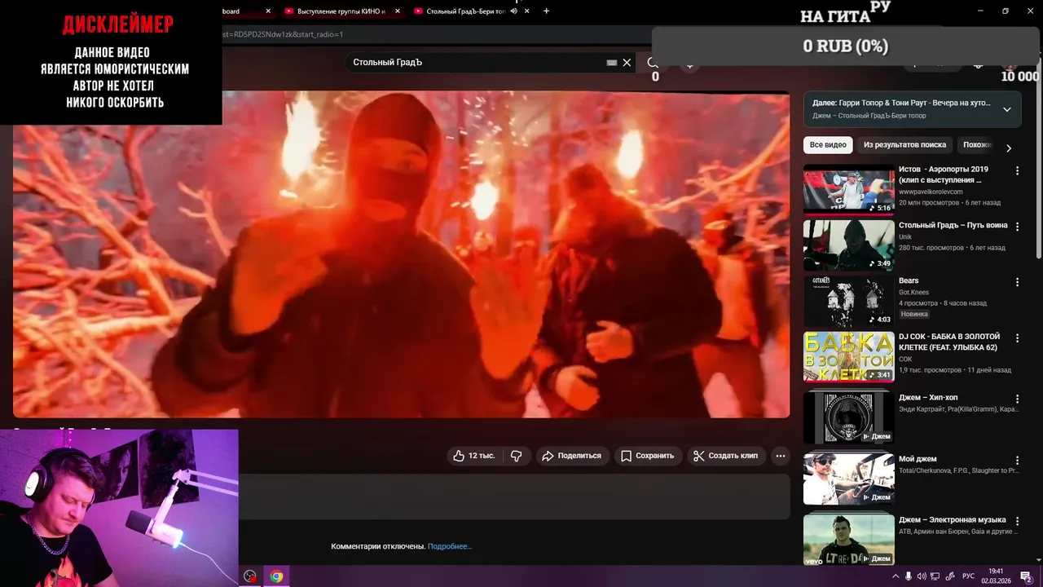This screenshot has height=587, width=1043.
Task: Open the Джем – Хип-хоп mix
Action: (x=849, y=417)
